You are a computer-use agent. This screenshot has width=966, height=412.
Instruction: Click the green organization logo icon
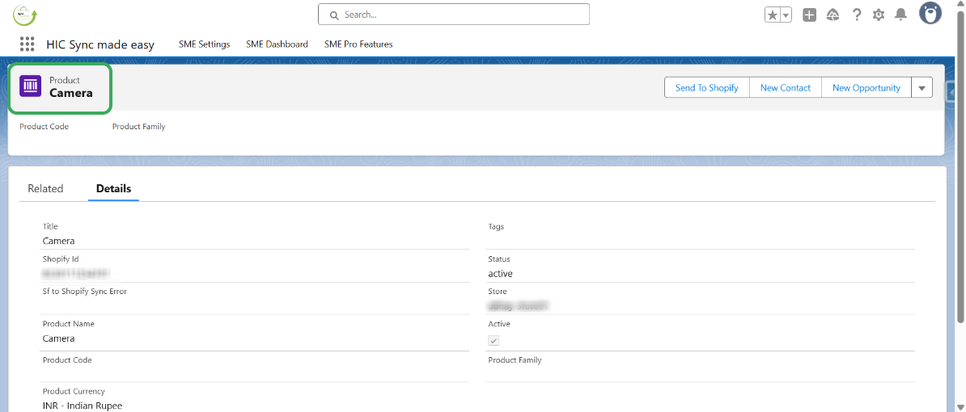tap(25, 15)
